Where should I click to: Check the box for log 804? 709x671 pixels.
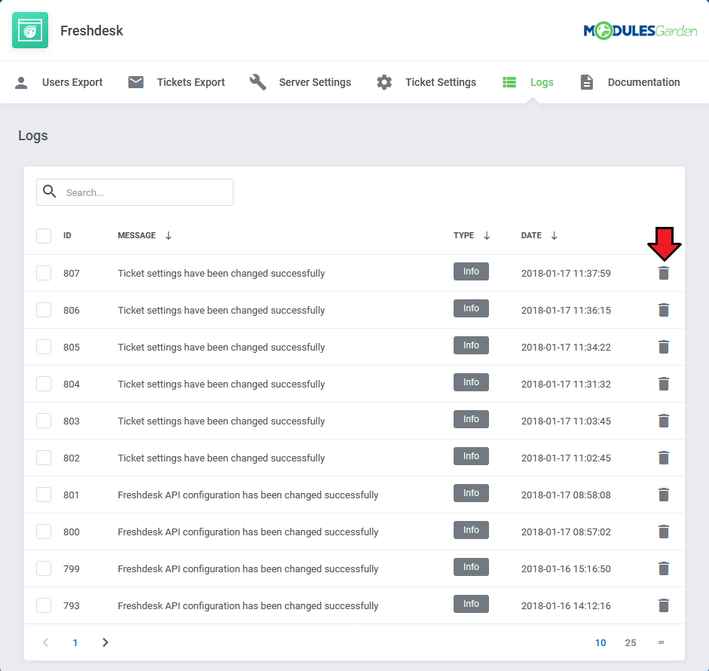(44, 385)
